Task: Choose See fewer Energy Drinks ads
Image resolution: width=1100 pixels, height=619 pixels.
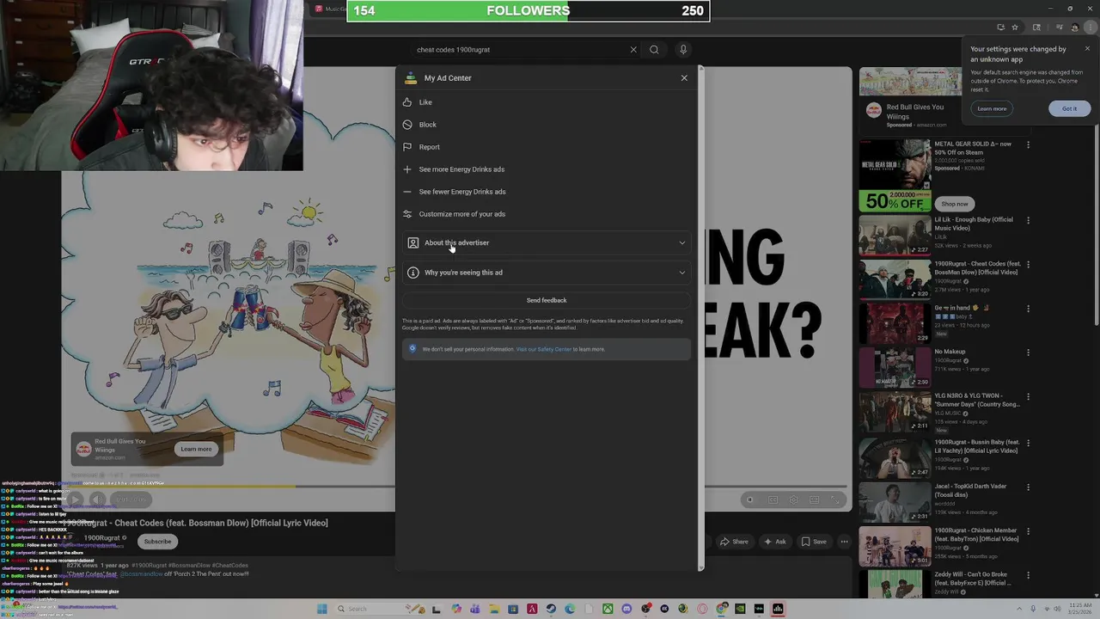Action: pyautogui.click(x=462, y=192)
